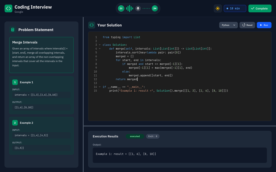Toggle light mode with sun icon

(x=218, y=9)
